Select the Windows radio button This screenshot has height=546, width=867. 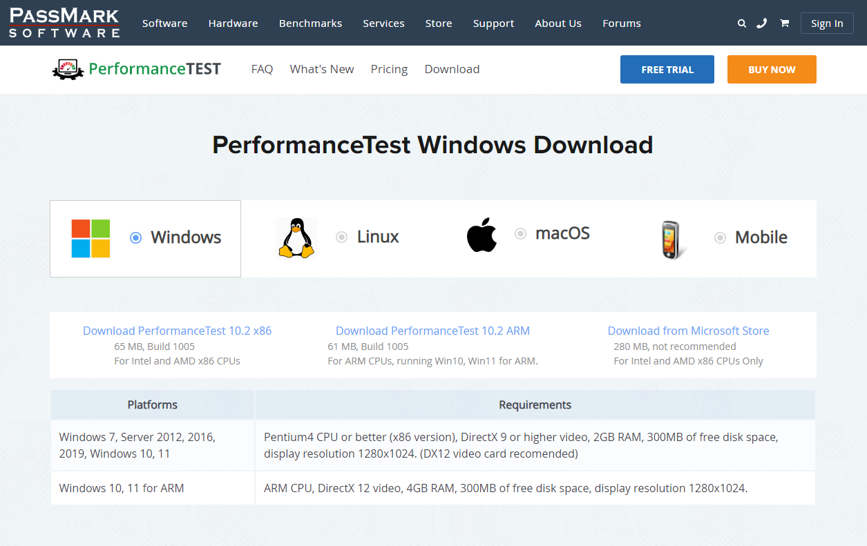[136, 237]
